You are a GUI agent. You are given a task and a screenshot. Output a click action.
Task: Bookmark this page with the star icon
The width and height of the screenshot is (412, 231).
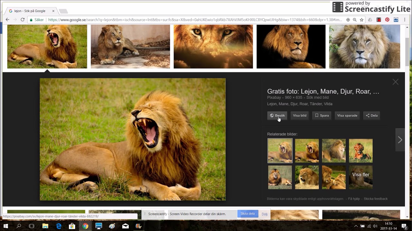coord(362,20)
